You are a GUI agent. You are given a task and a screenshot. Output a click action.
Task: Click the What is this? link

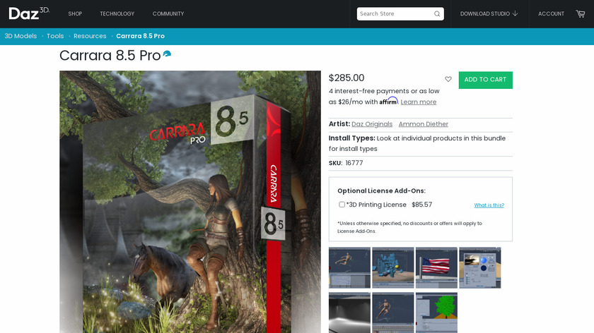tap(489, 205)
